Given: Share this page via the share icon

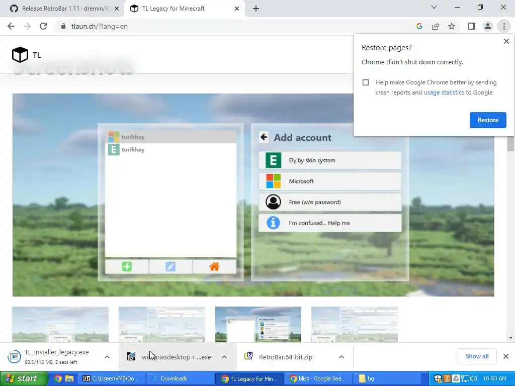Looking at the screenshot, I should coord(436,26).
